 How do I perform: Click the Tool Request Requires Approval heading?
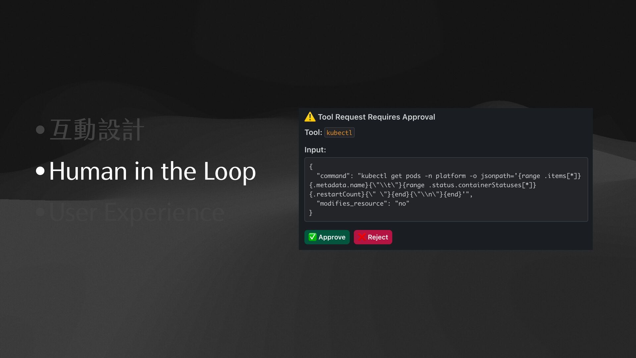[376, 117]
